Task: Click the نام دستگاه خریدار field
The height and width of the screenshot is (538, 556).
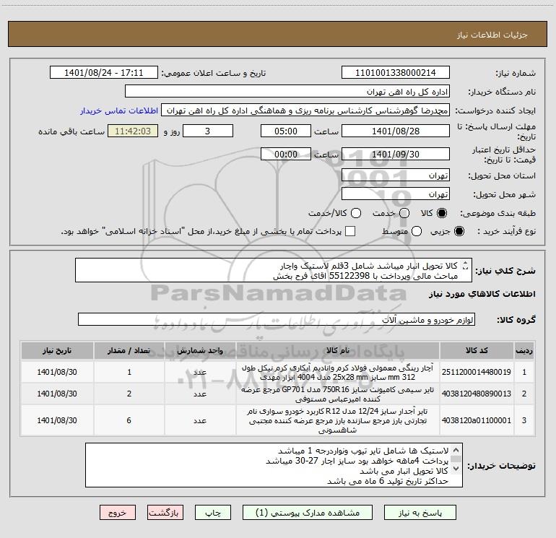Action: click(x=287, y=91)
